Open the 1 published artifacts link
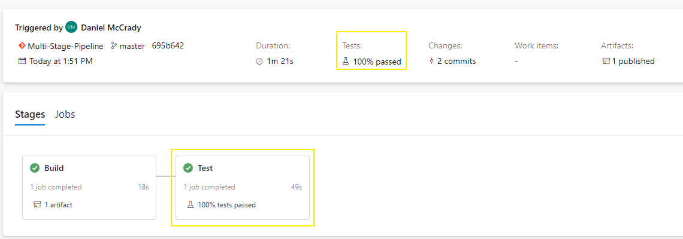683x239 pixels. pyautogui.click(x=633, y=62)
